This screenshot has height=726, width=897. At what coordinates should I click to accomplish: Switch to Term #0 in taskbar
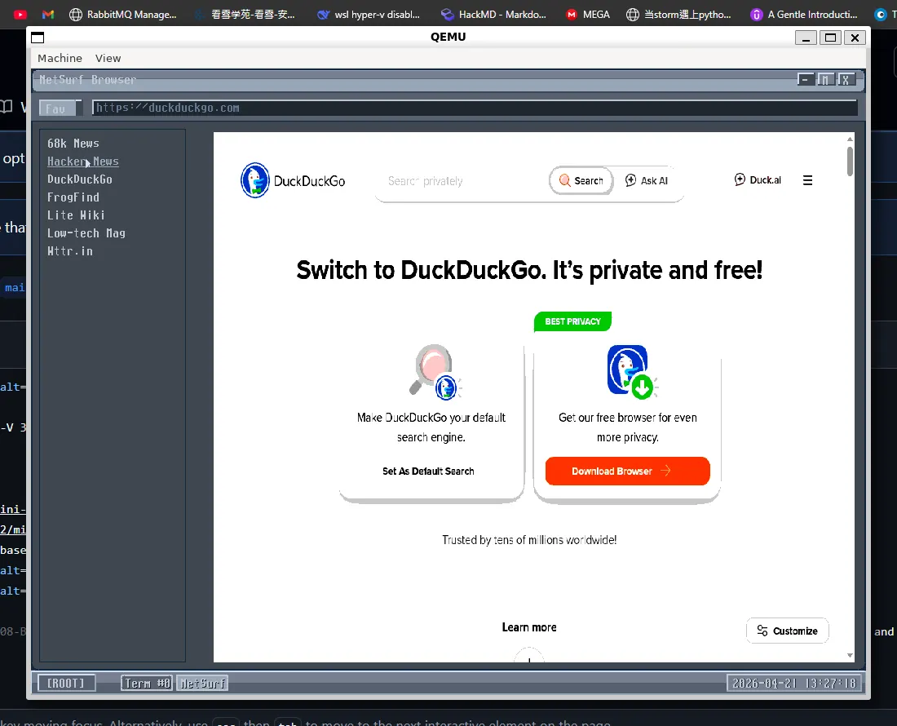pyautogui.click(x=147, y=683)
